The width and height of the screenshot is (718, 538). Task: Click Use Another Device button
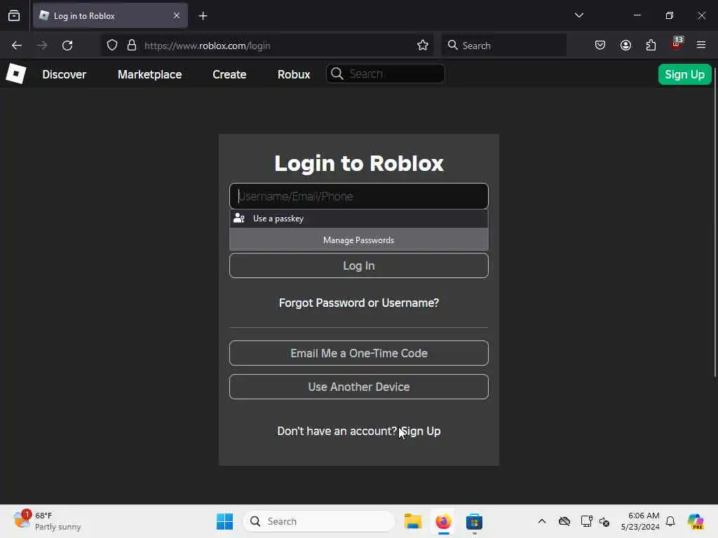(359, 387)
